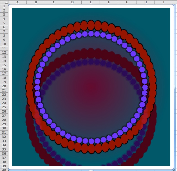Select row 28 header

(4, 120)
